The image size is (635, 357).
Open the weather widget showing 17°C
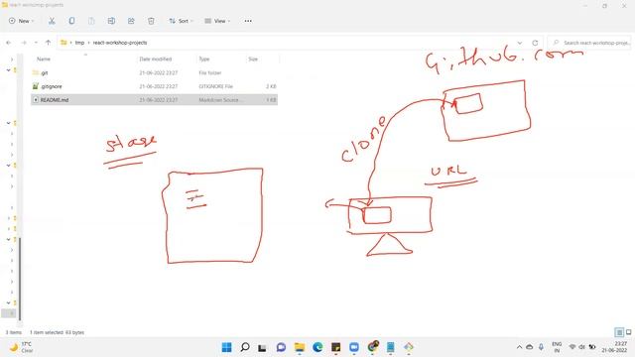pos(21,347)
